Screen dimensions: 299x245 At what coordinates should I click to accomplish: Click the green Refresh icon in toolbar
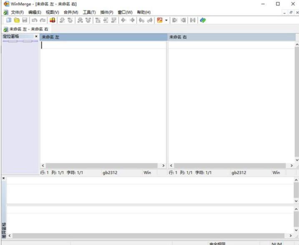pos(203,20)
